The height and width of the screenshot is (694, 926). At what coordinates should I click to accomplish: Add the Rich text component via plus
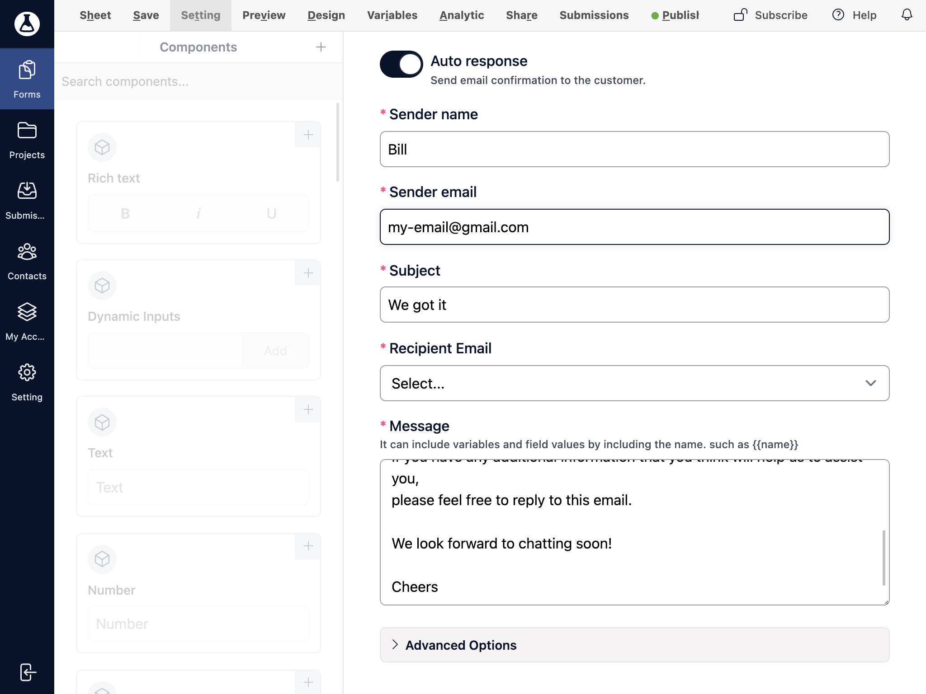(308, 135)
